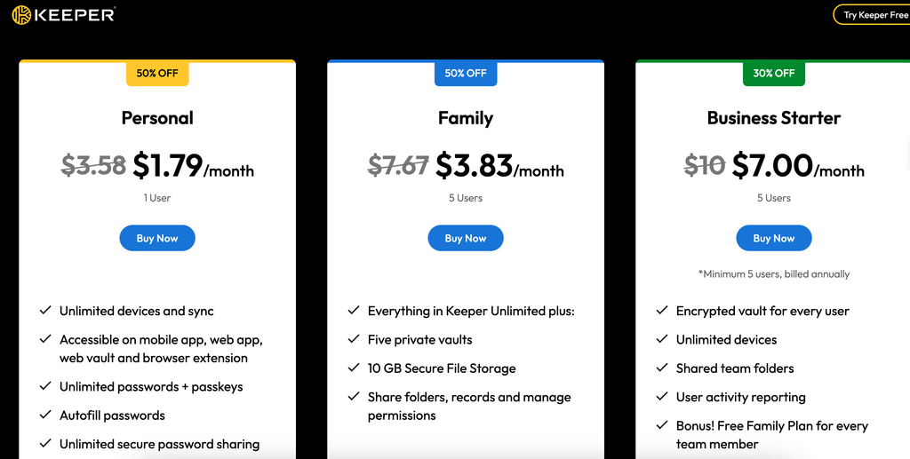Click the Try Keeper Free button
Screen dimensions: 910x459
tap(872, 15)
